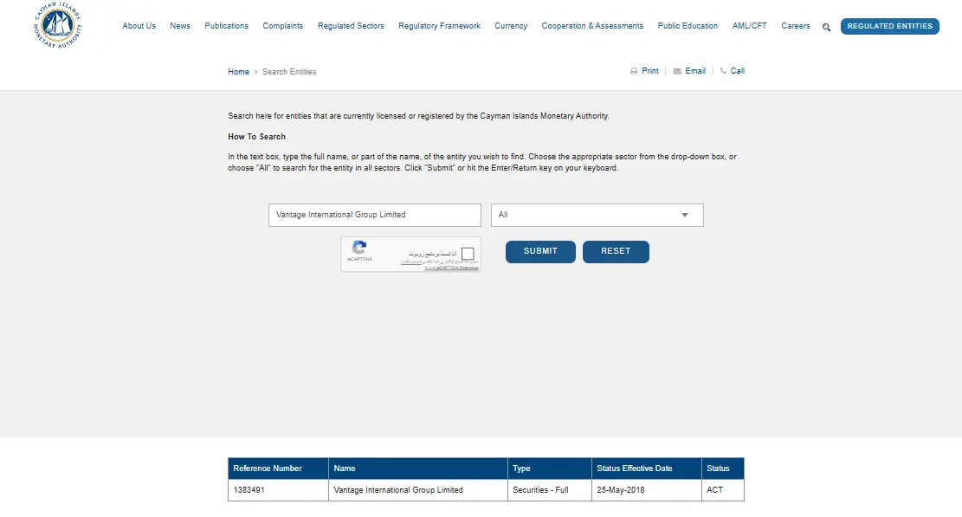Image resolution: width=962 pixels, height=517 pixels.
Task: Open the News menu
Action: (x=180, y=26)
